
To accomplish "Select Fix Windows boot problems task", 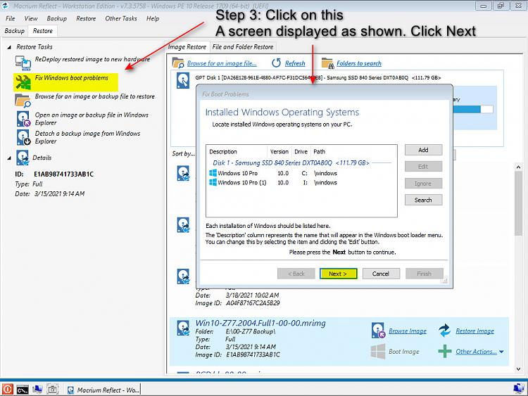I will click(65, 82).
